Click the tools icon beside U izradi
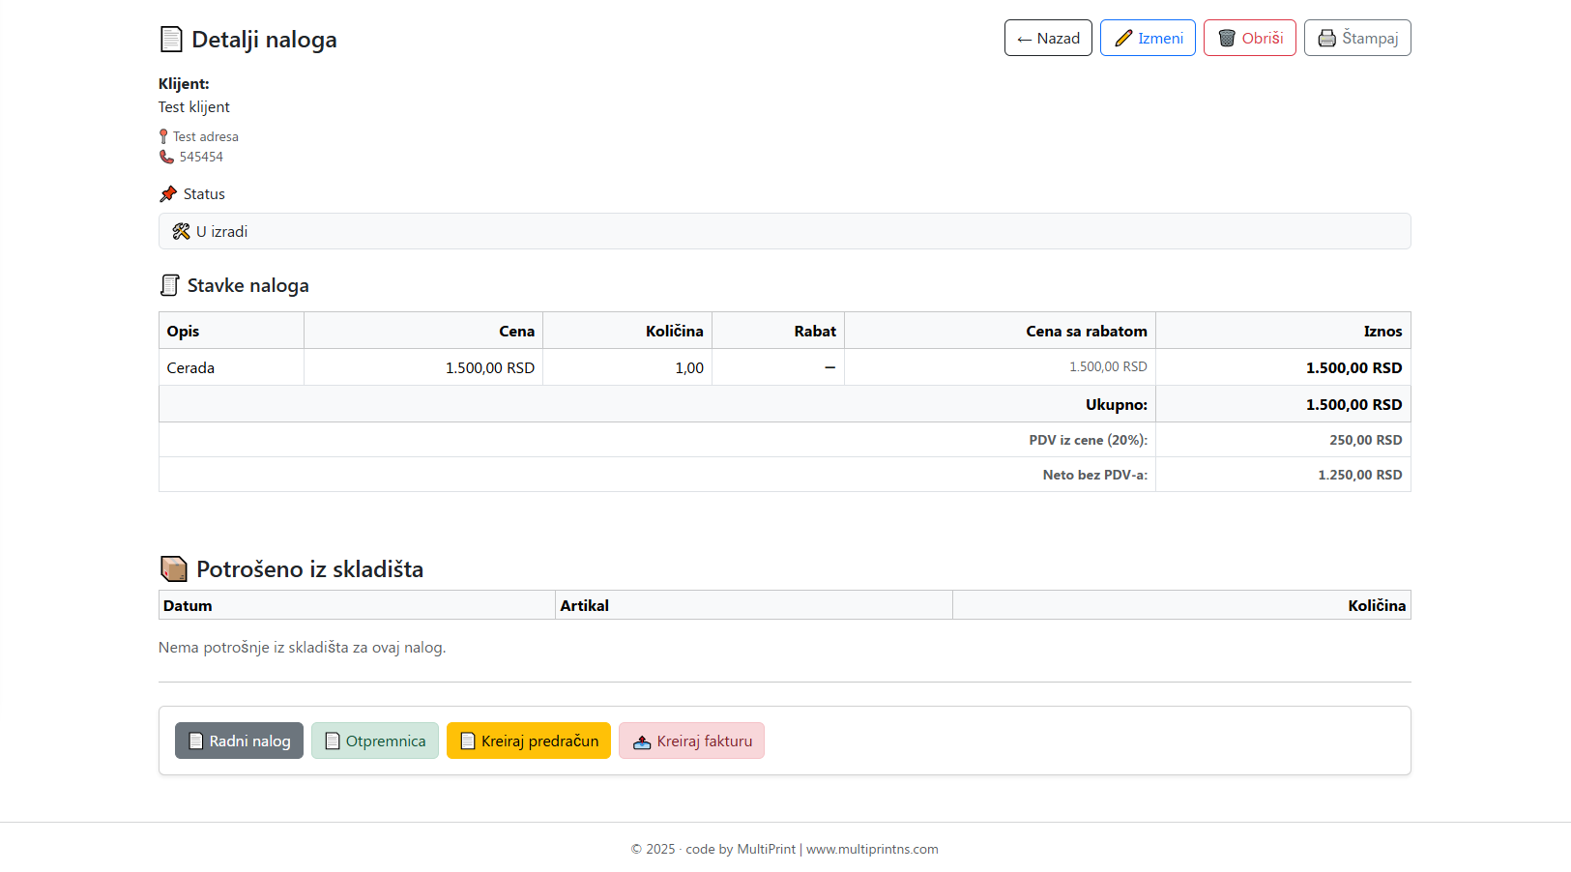The image size is (1571, 872). (181, 232)
